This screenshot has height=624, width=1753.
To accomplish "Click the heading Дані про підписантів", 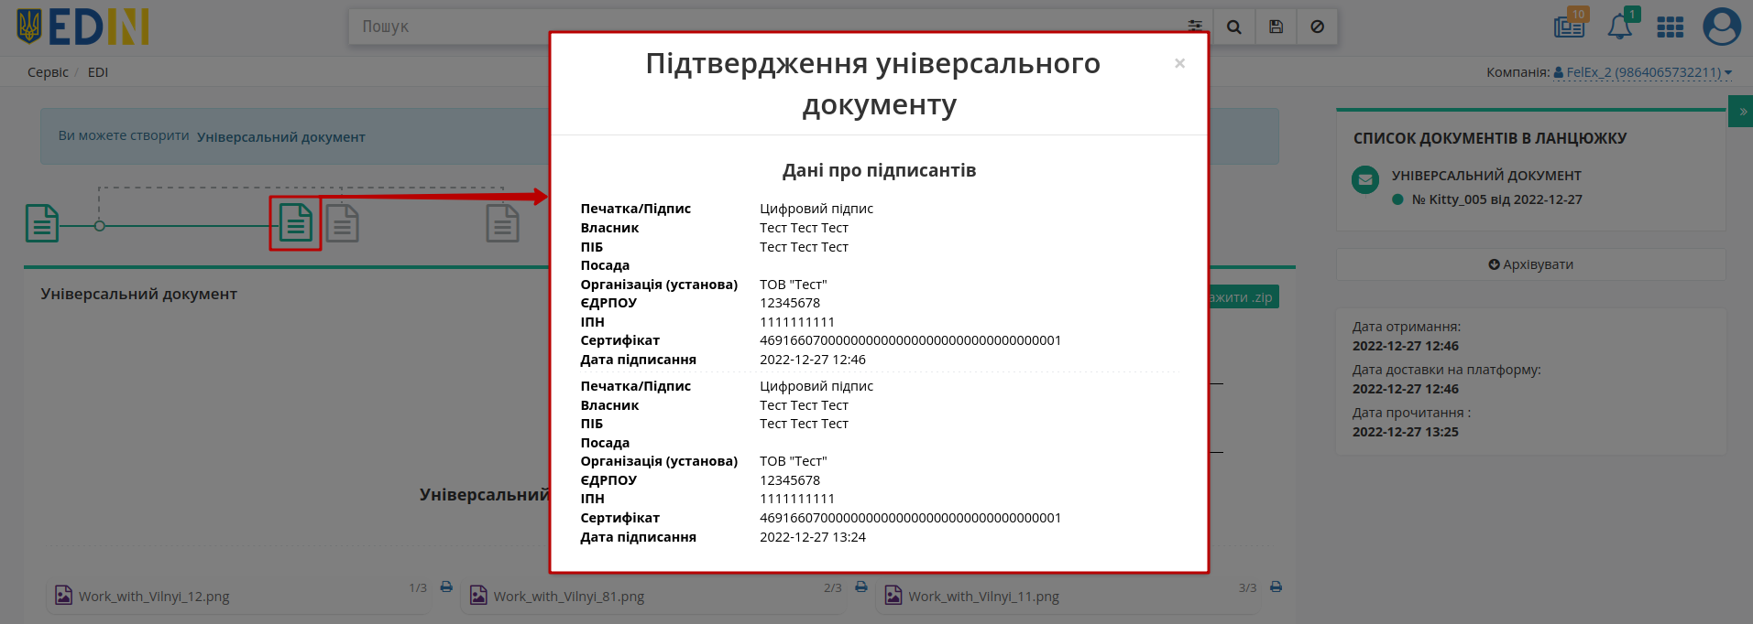I will pos(879,170).
